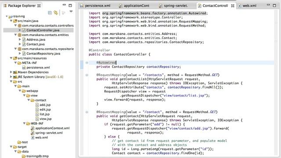Select the view folder label
This screenshot has width=281, height=158.
(34, 96)
